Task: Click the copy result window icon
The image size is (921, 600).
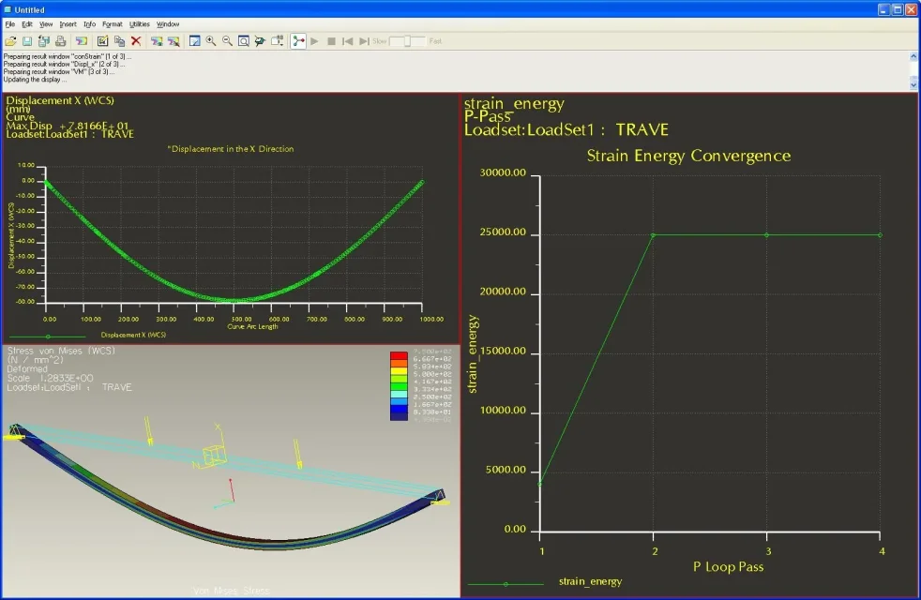Action: click(x=119, y=41)
